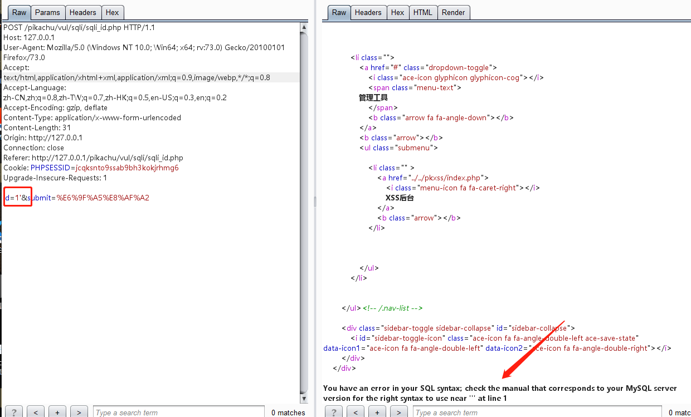Image resolution: width=691 pixels, height=417 pixels.
Task: Click the /.nav-list comment in response
Action: [x=392, y=308]
